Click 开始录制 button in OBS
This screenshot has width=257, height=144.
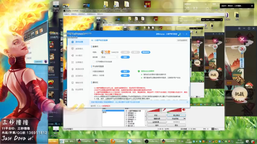tap(175, 119)
